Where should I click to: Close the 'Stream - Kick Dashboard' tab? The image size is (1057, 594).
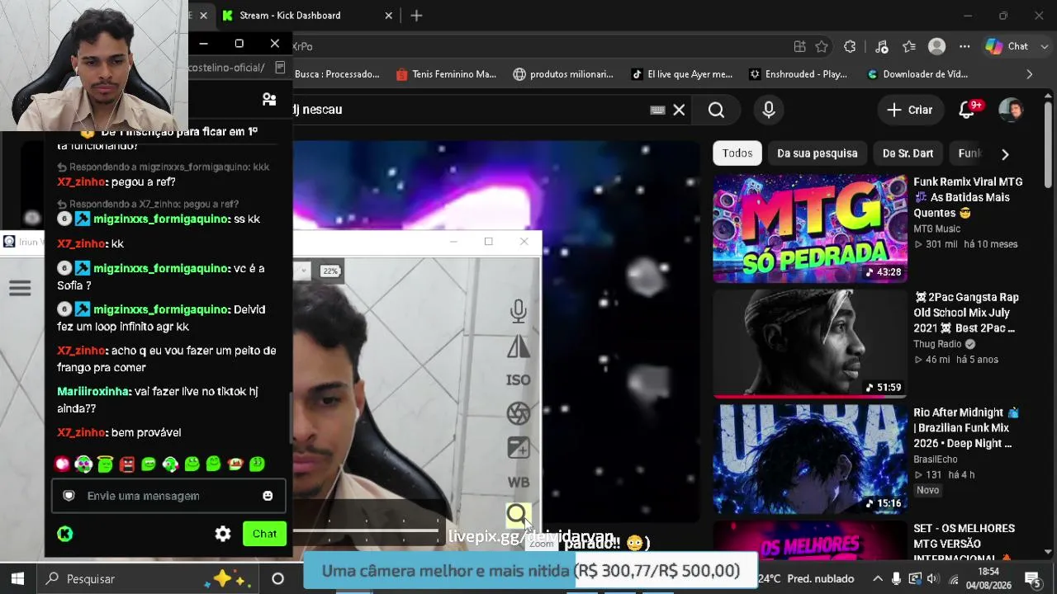pyautogui.click(x=389, y=16)
